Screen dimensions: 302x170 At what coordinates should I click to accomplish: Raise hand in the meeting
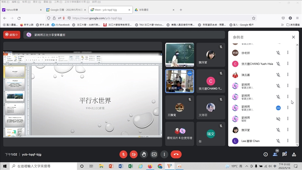pyautogui.click(x=143, y=154)
